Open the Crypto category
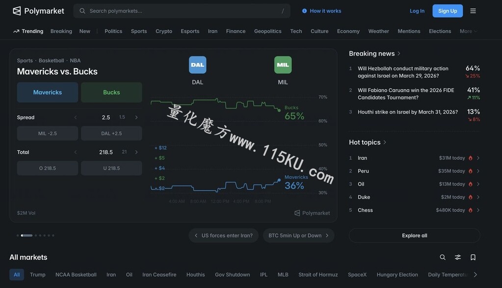 164,31
